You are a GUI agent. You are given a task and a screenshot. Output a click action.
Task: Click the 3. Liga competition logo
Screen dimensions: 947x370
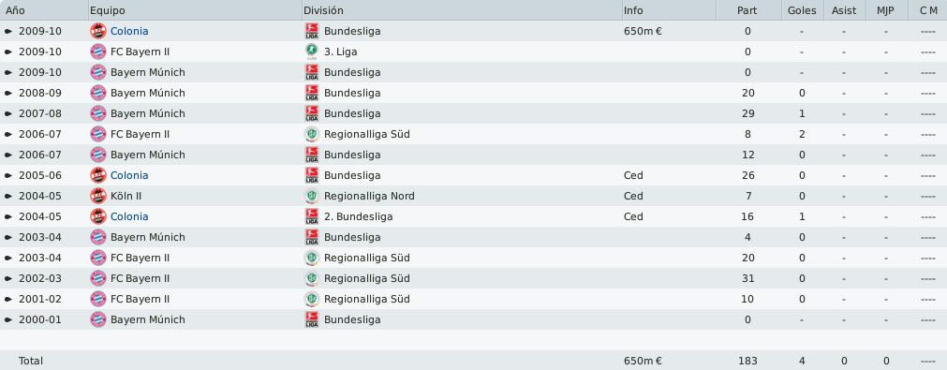coord(312,52)
